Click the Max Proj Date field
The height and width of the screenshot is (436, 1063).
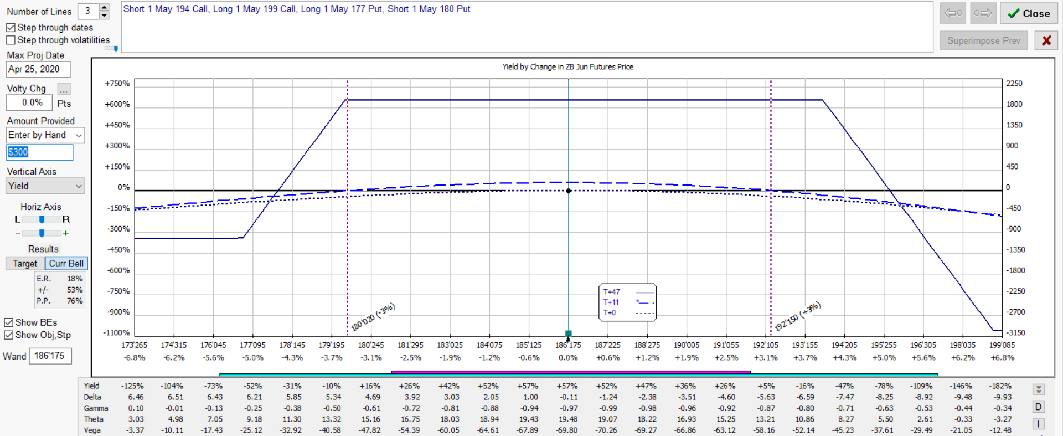(38, 69)
